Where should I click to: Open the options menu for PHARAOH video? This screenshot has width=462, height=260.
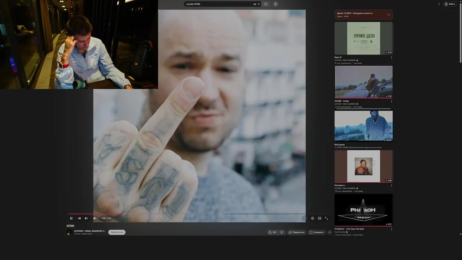[391, 229]
